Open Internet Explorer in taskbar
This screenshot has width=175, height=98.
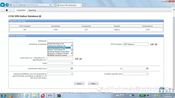[27, 96]
